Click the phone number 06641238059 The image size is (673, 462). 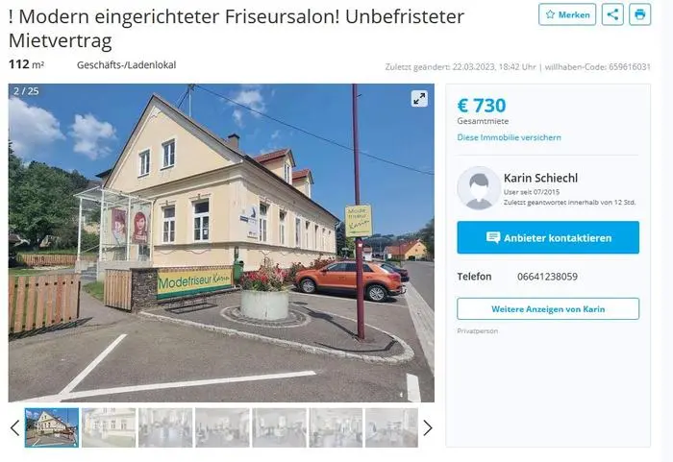tap(547, 277)
